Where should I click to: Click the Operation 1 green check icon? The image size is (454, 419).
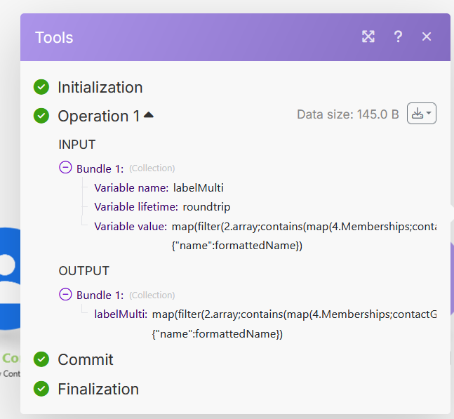(x=41, y=116)
